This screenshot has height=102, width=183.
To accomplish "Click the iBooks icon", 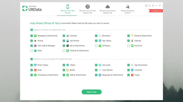I will [68, 70].
